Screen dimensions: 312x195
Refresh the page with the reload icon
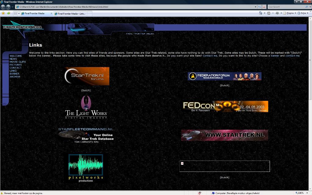[260, 7]
